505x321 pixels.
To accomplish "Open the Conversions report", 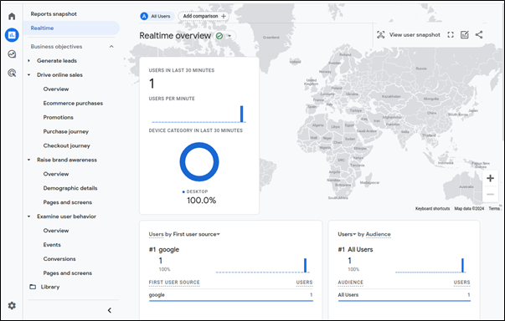I will [59, 258].
